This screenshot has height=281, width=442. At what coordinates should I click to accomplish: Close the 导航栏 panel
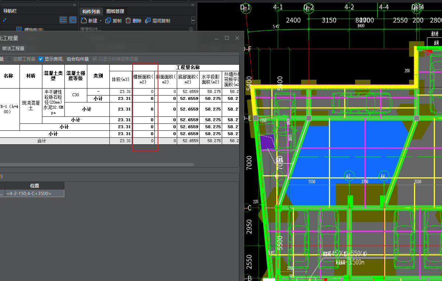[x=75, y=5]
